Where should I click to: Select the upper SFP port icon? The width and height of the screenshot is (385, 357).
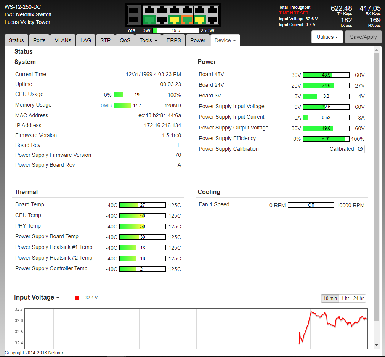(x=133, y=10)
